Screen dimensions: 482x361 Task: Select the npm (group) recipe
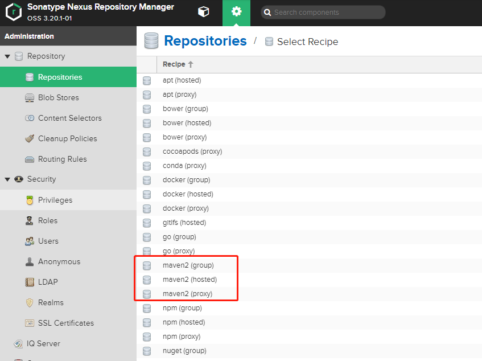tap(309, 308)
